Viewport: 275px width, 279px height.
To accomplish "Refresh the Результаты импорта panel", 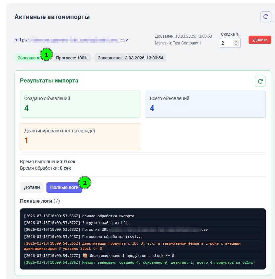I will click(260, 81).
